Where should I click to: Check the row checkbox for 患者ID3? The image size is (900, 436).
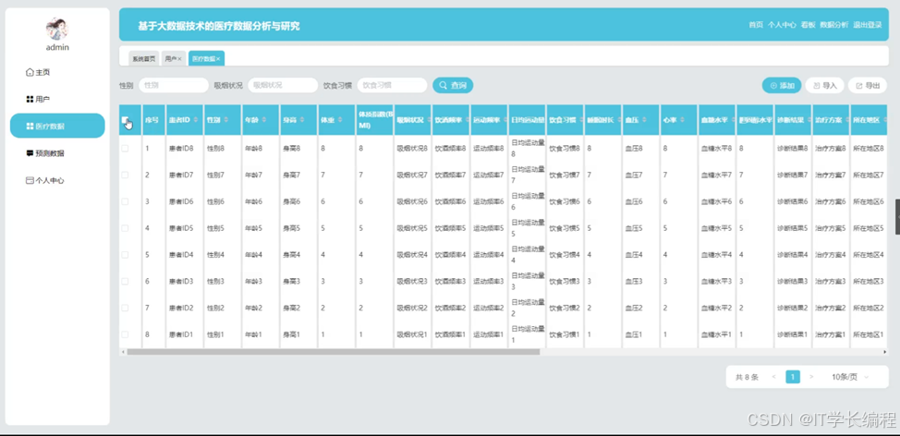(125, 281)
